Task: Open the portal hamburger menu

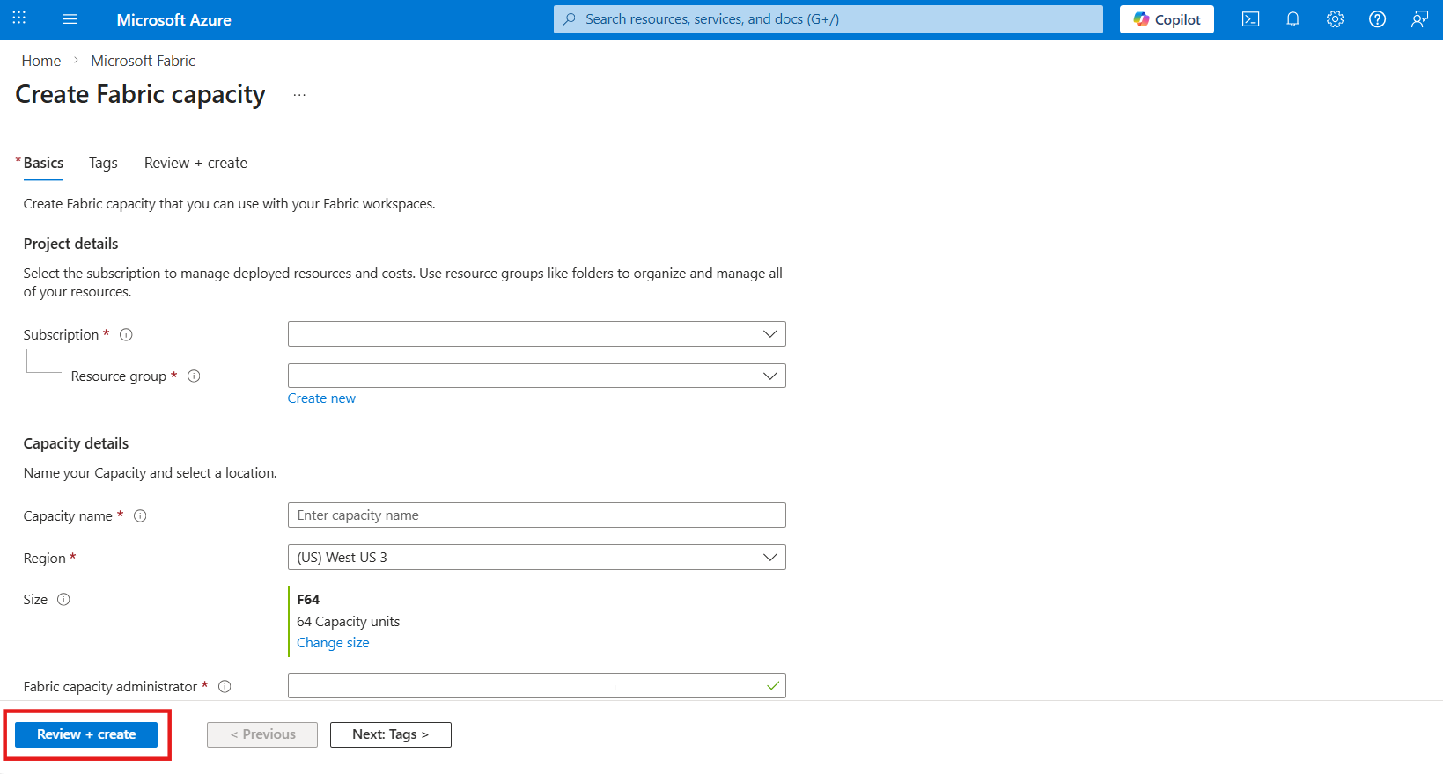Action: [x=70, y=19]
